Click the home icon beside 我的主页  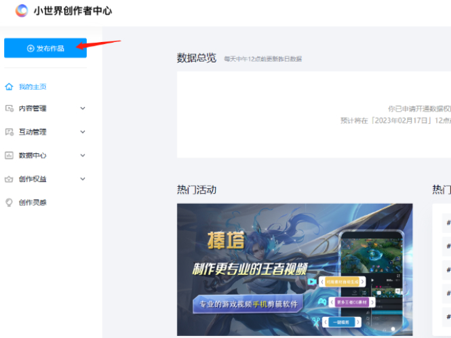tap(9, 87)
